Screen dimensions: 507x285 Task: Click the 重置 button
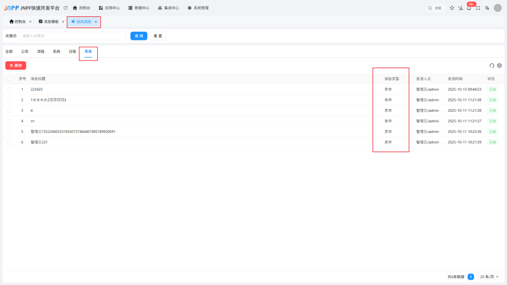click(x=158, y=36)
